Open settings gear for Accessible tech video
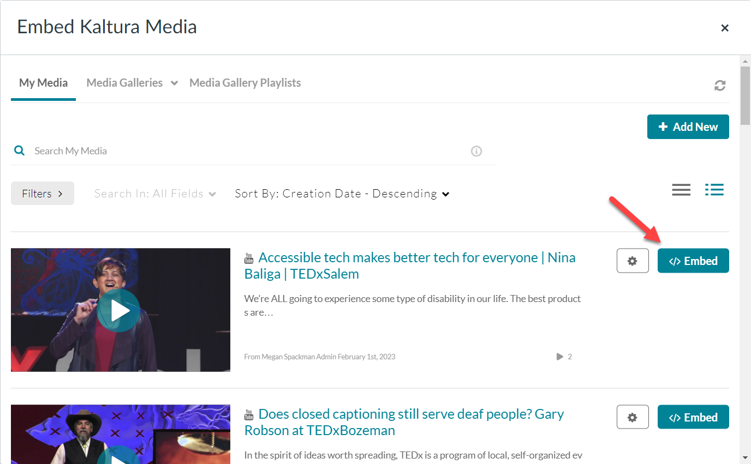 pos(633,261)
